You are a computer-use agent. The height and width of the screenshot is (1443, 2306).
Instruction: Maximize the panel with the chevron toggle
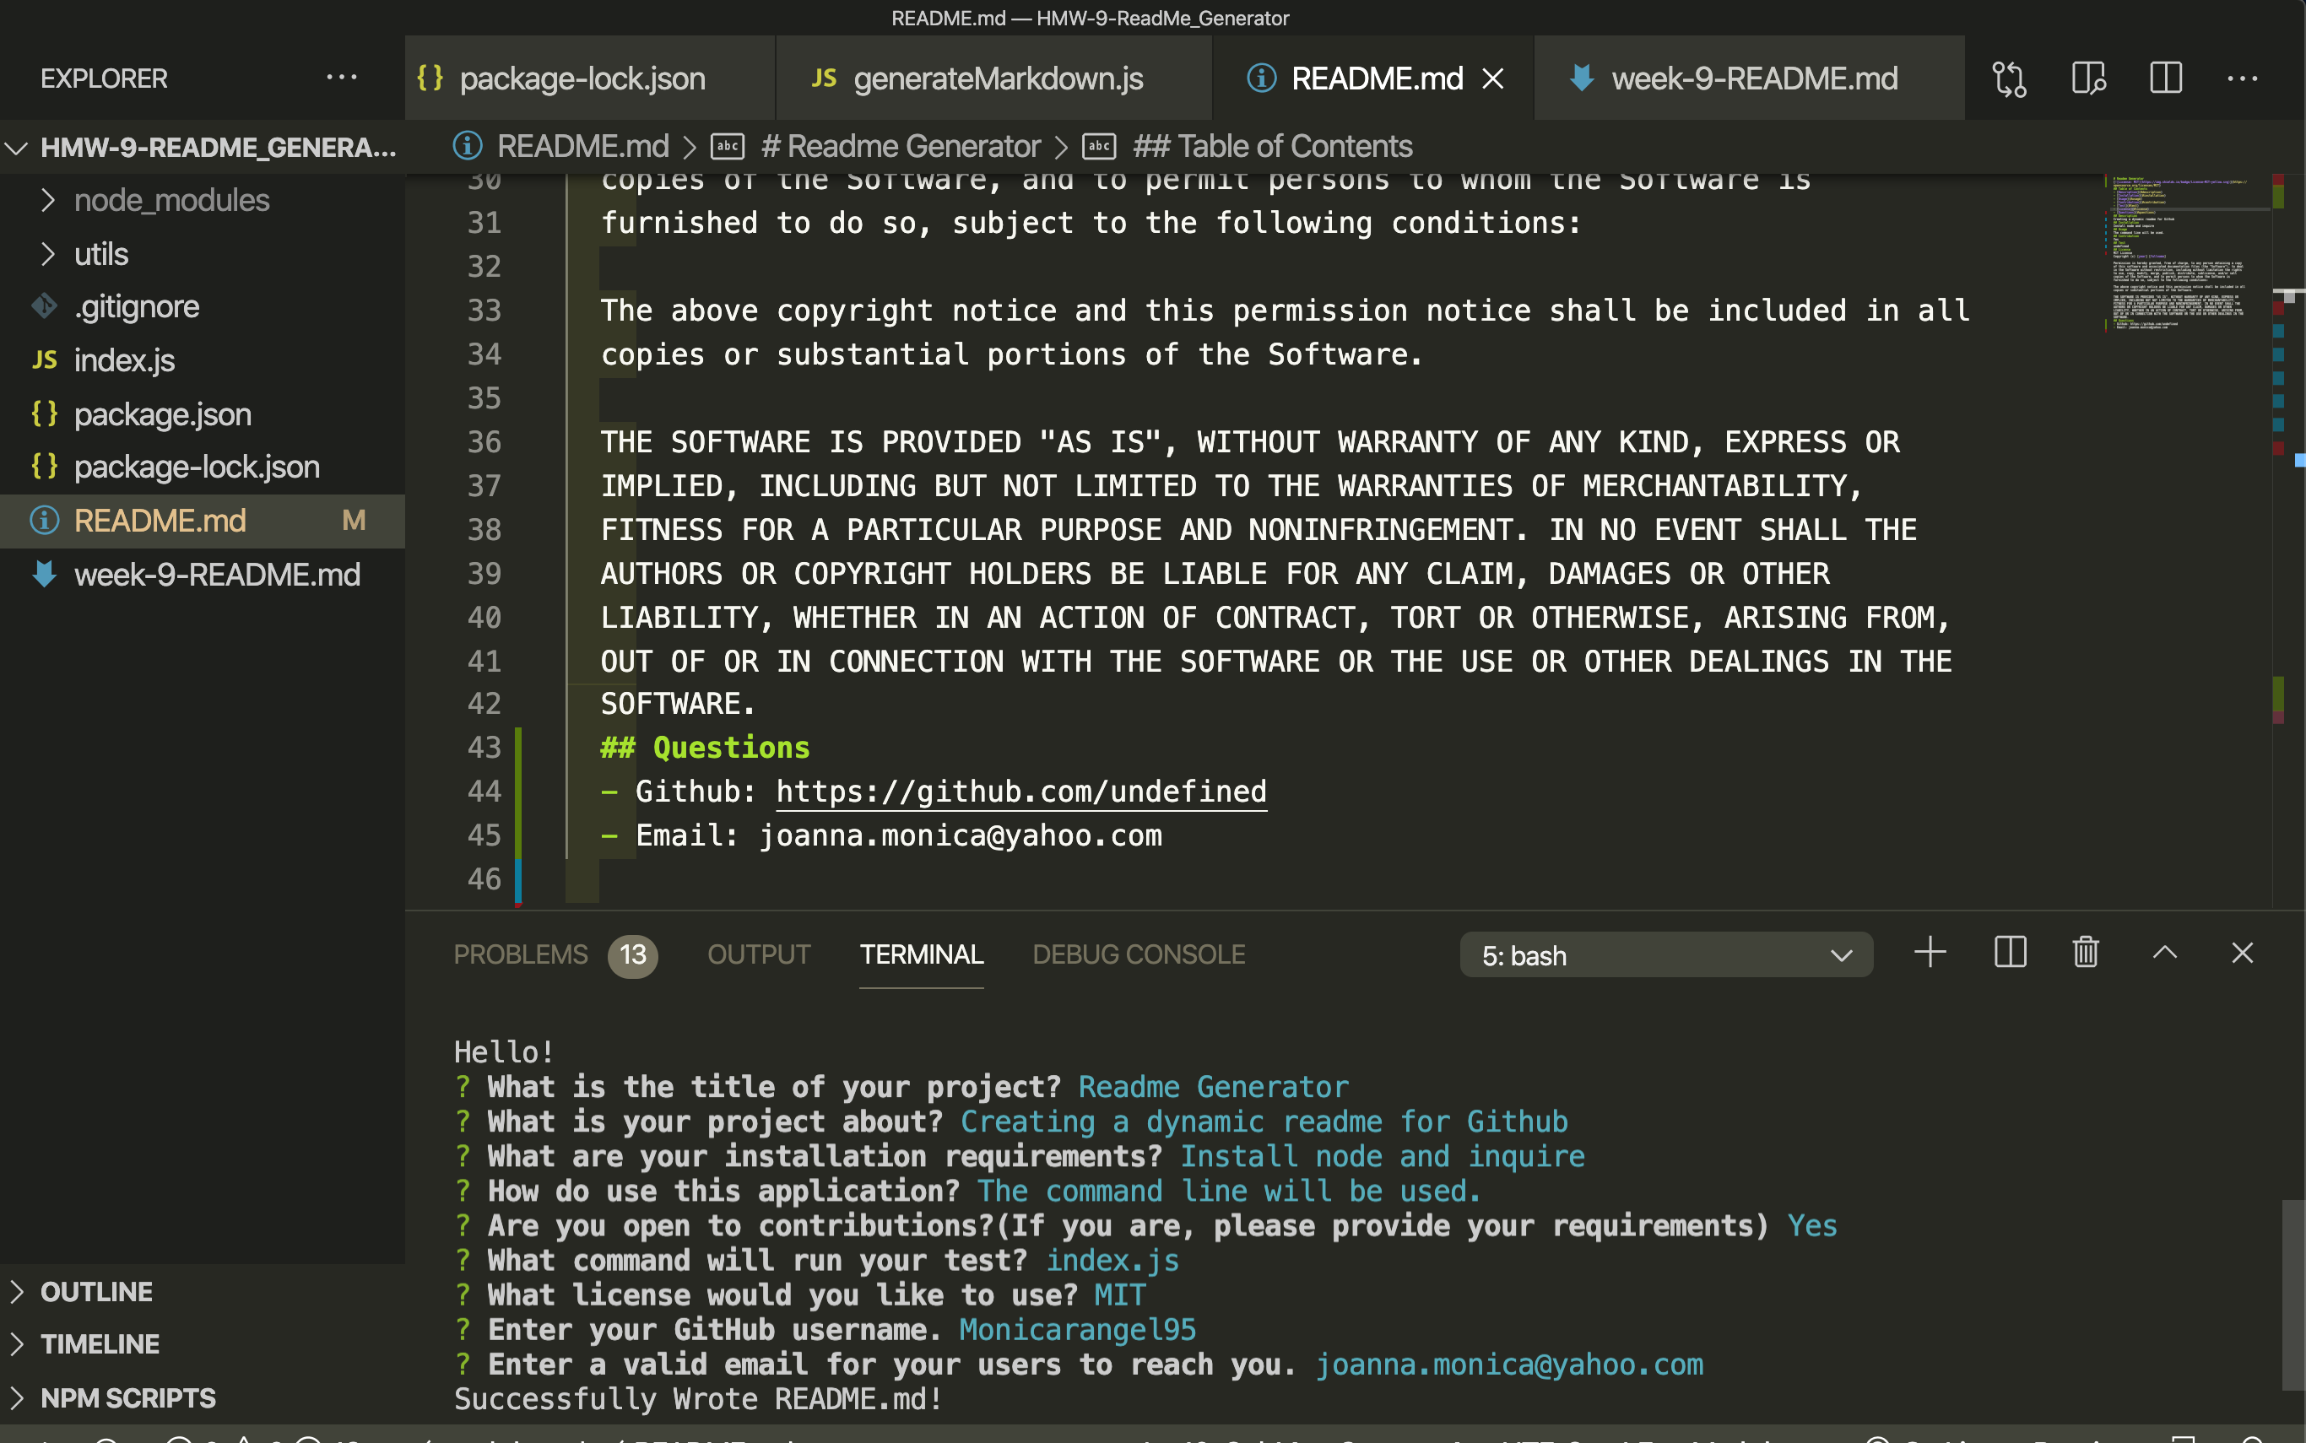coord(2164,953)
